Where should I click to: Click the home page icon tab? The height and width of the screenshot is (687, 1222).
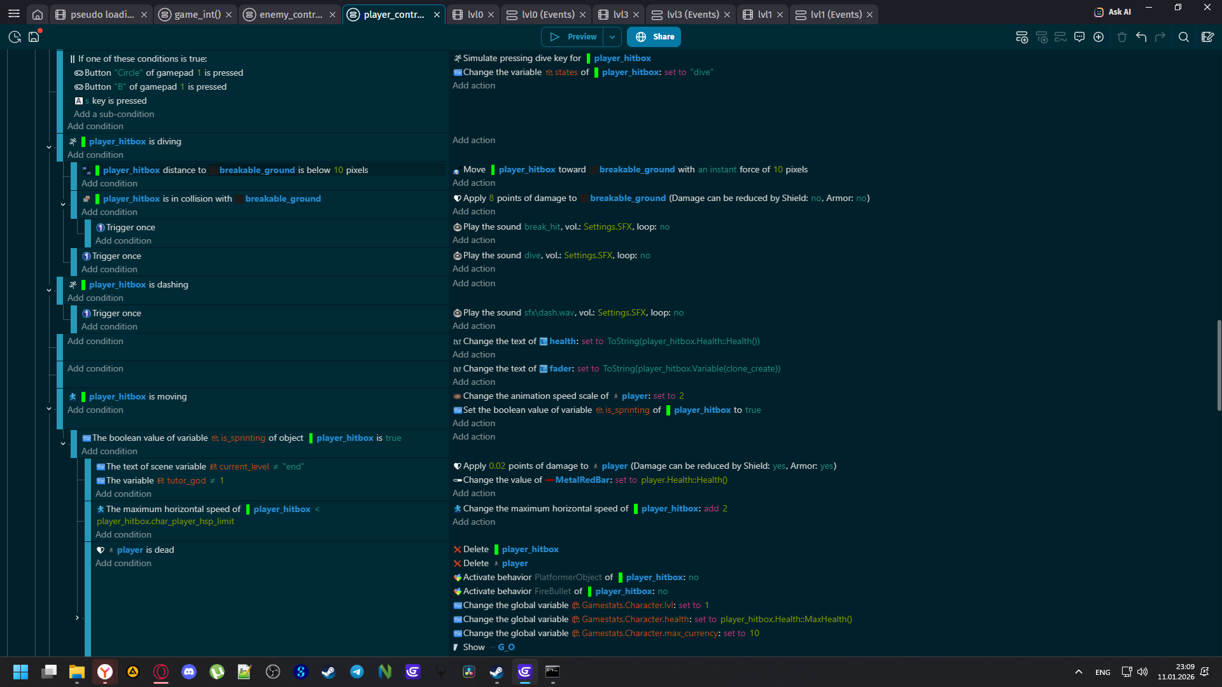[x=38, y=14]
